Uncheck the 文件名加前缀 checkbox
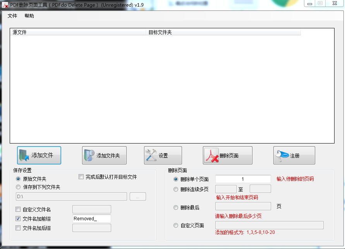The width and height of the screenshot is (345, 249). [x=18, y=218]
